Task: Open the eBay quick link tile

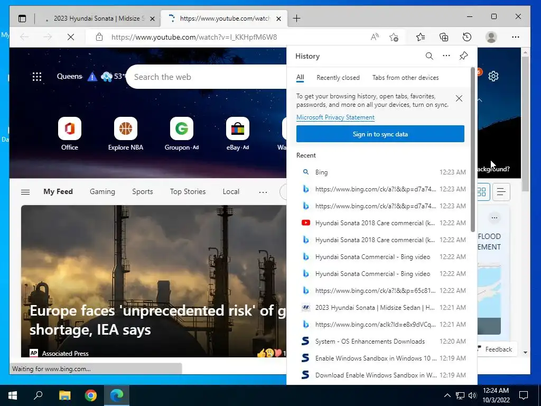Action: pyautogui.click(x=238, y=134)
